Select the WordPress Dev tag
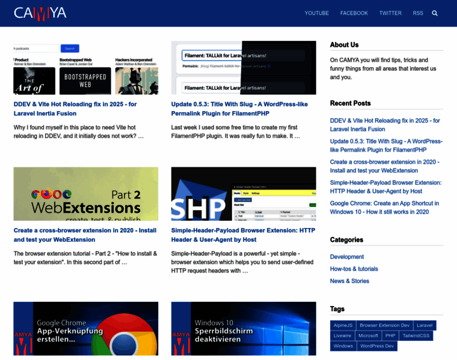Image resolution: width=457 pixels, height=360 pixels. coord(377,346)
